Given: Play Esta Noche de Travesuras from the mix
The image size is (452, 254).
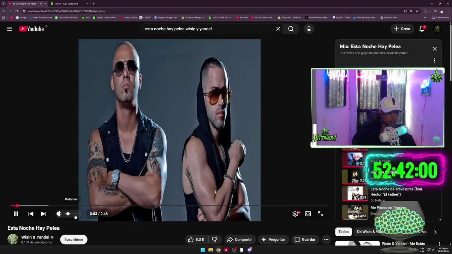Looking at the screenshot, I should pyautogui.click(x=397, y=192).
